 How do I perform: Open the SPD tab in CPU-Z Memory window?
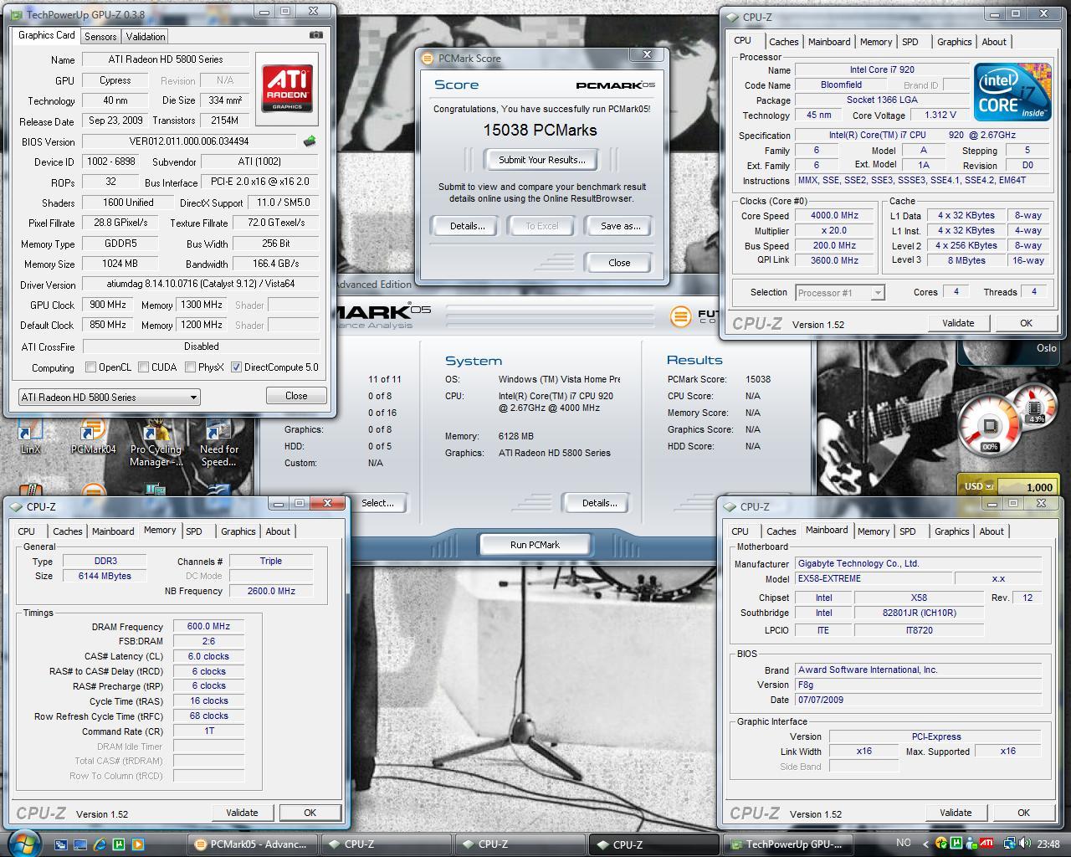tap(194, 531)
